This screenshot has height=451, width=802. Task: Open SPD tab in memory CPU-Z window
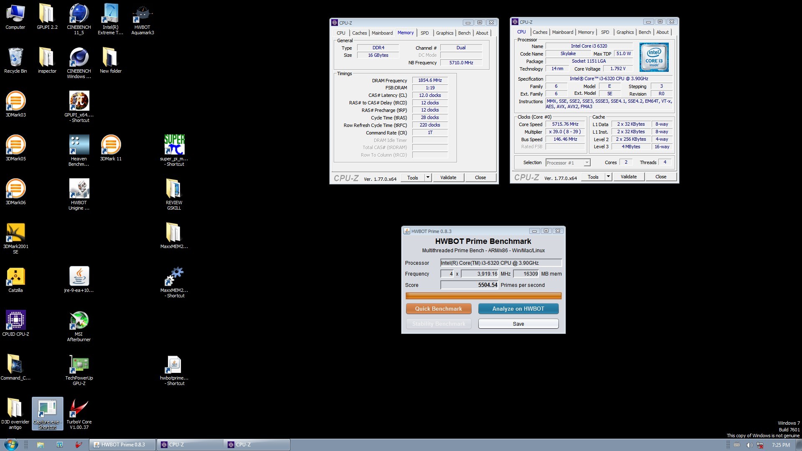424,33
